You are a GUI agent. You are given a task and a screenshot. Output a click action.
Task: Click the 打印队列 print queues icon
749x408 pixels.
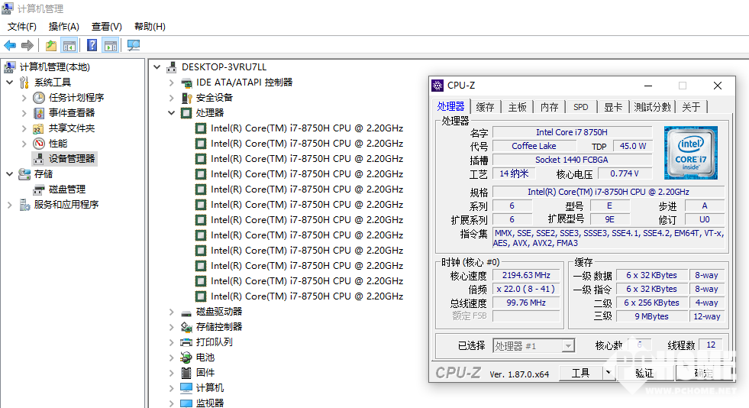coord(186,342)
